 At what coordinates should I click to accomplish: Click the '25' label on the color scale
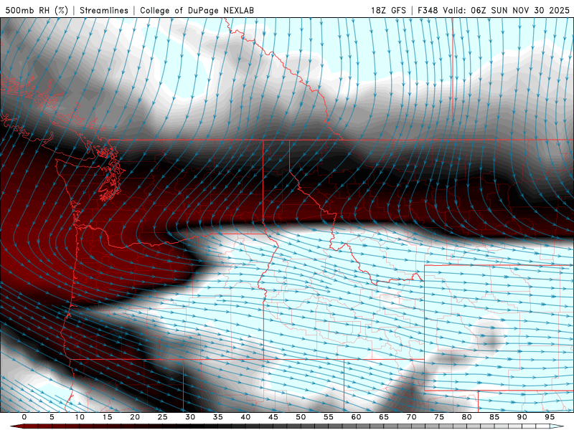[x=163, y=417]
